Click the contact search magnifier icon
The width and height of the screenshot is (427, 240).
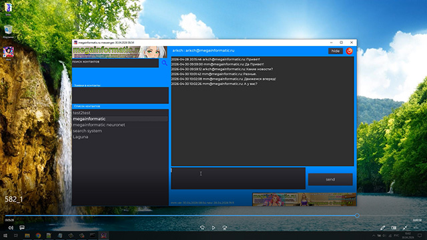[x=165, y=63]
